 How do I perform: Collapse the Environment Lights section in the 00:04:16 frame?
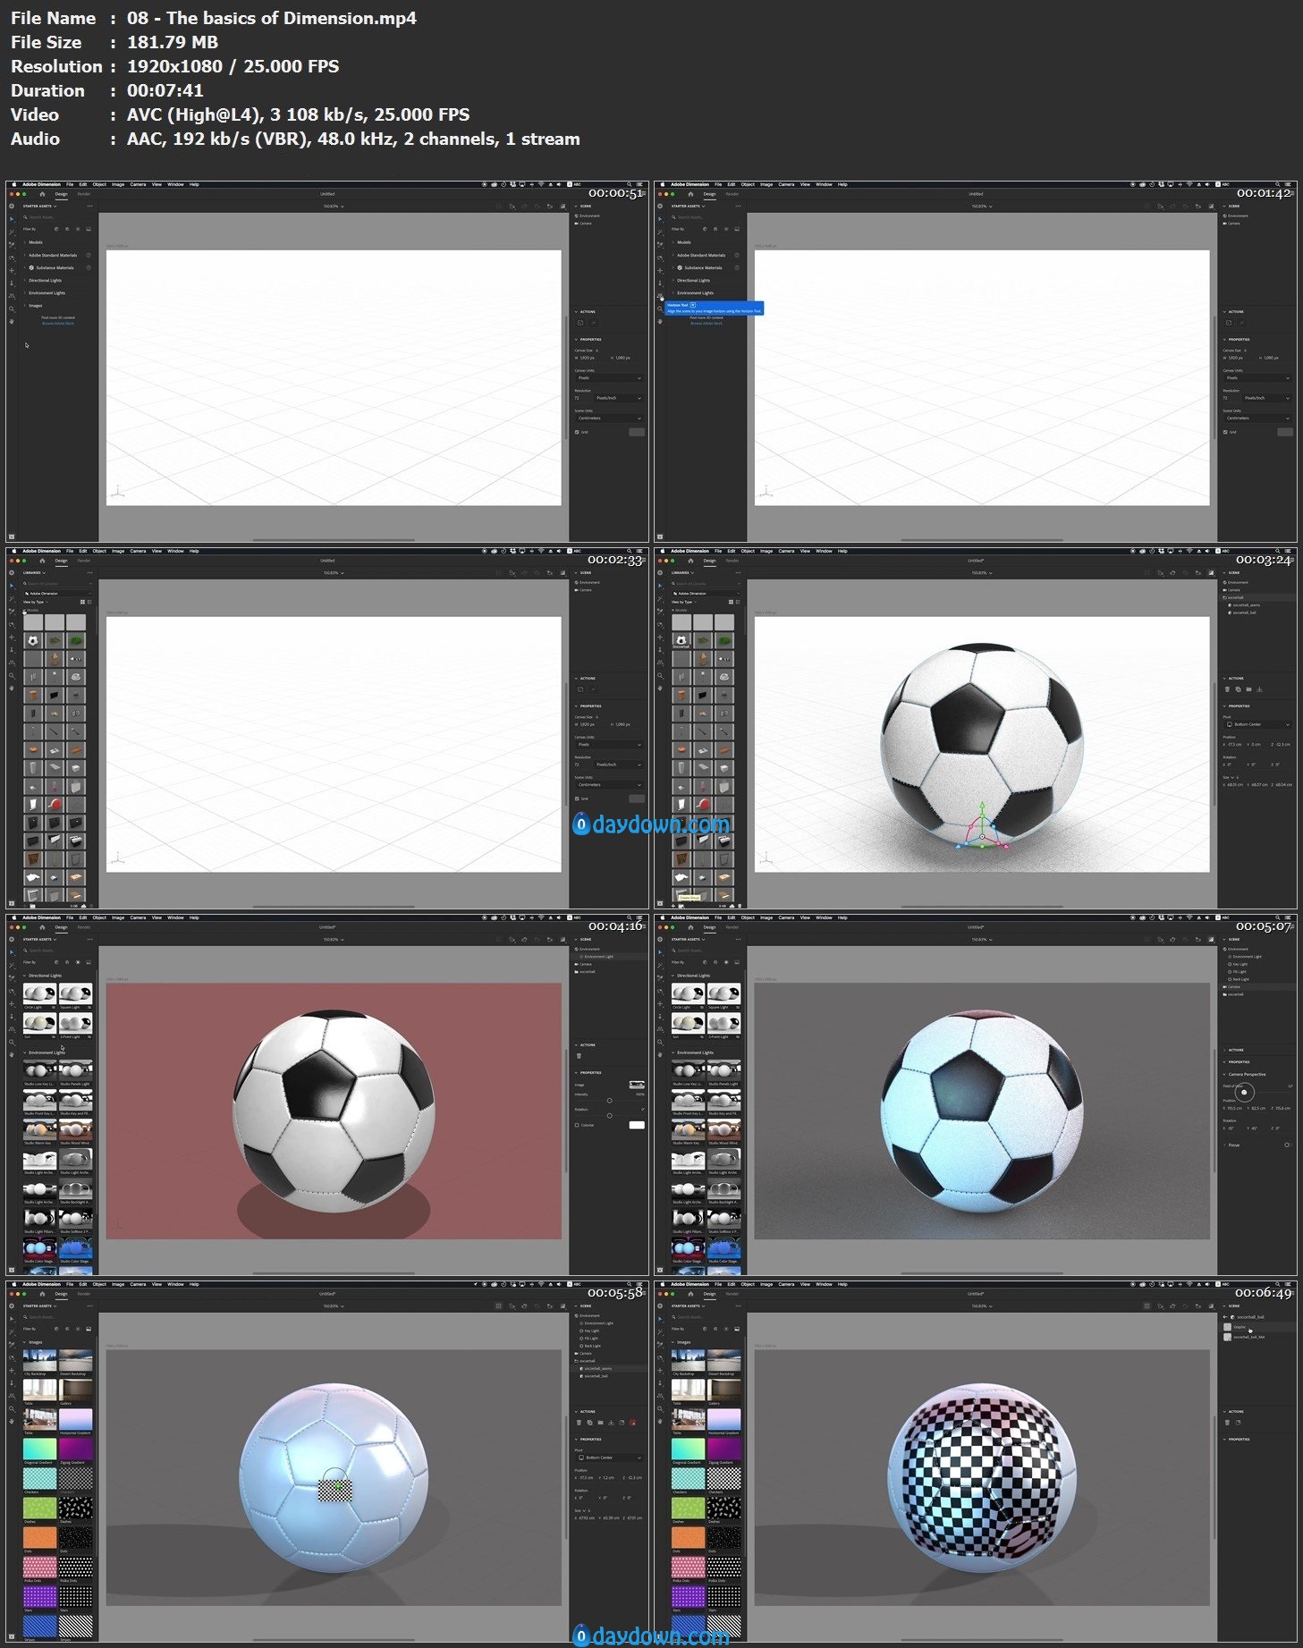tap(25, 1052)
